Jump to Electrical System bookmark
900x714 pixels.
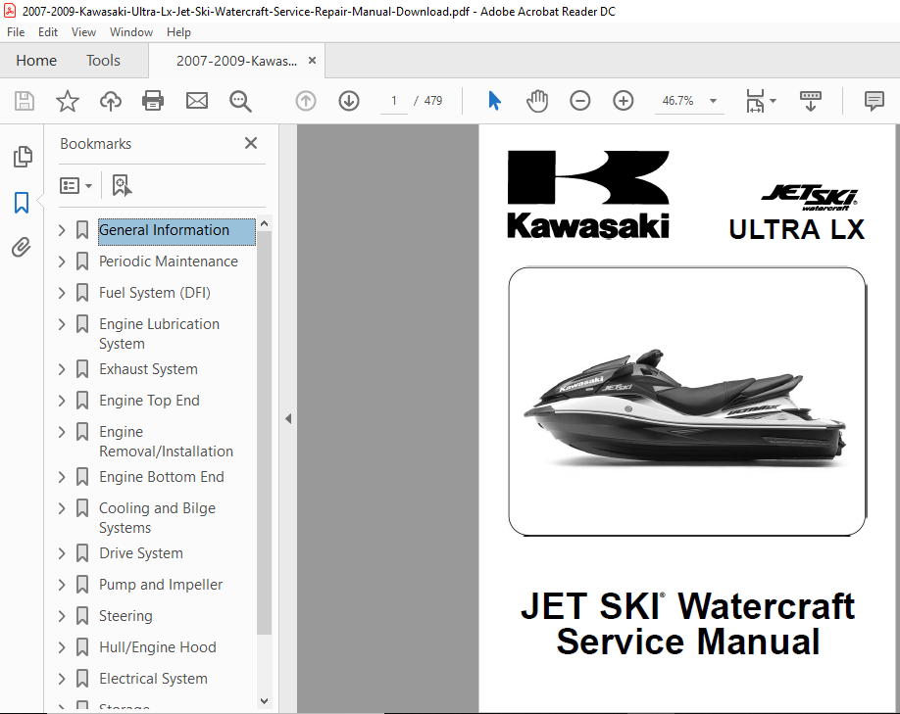click(x=153, y=679)
